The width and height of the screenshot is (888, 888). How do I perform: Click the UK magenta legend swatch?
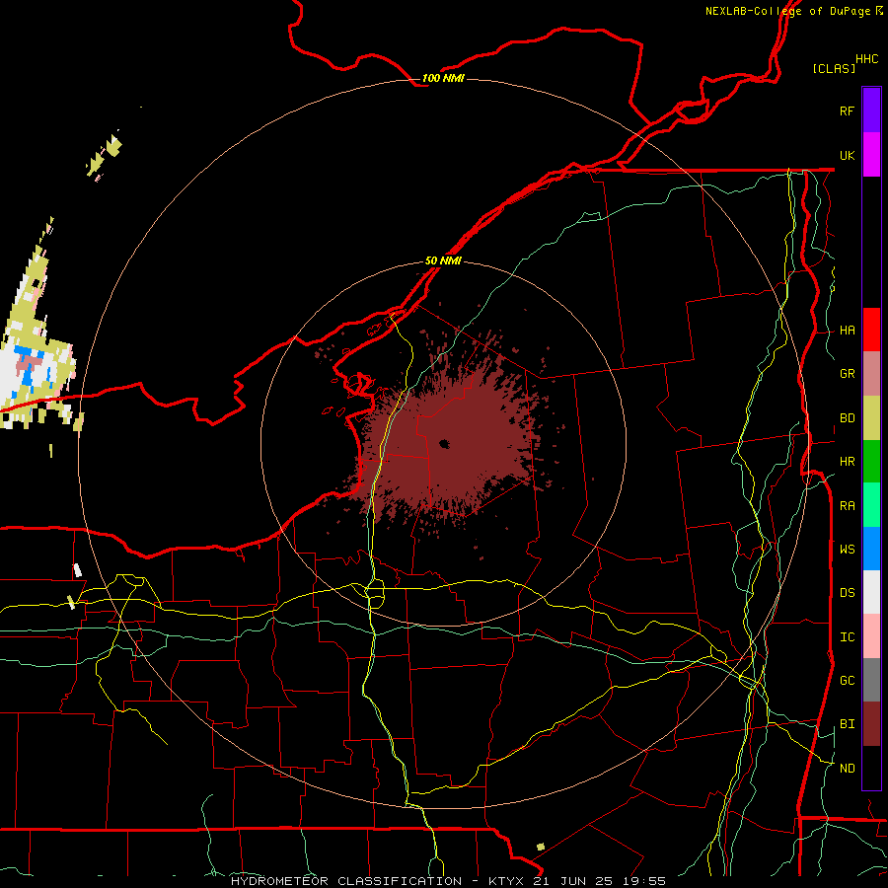(871, 155)
